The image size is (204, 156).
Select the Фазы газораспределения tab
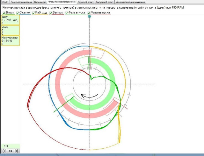(x=62, y=2)
